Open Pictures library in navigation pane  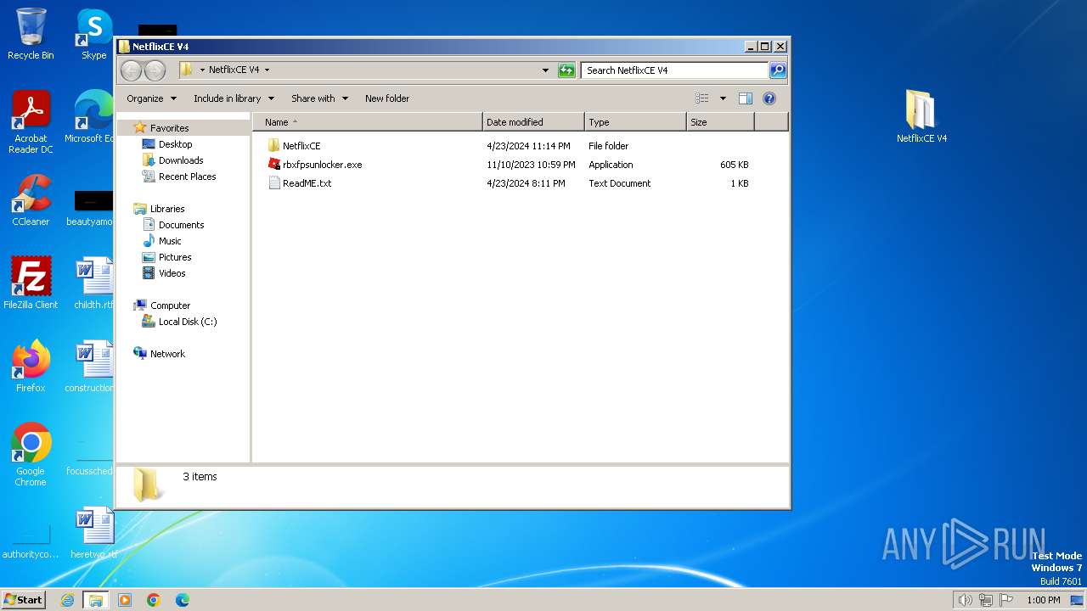pos(175,257)
